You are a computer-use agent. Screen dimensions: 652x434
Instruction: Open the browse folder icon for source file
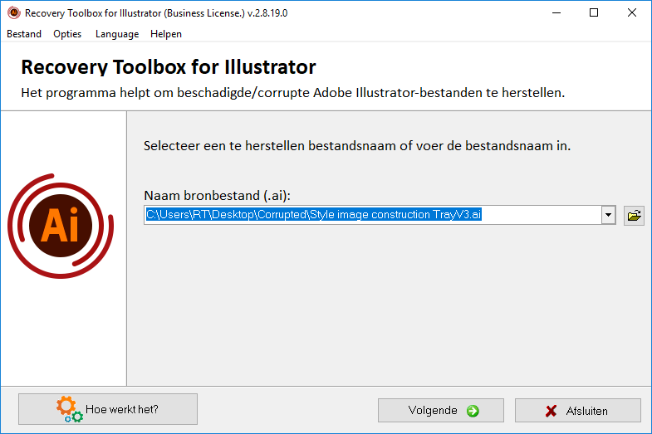click(x=634, y=215)
